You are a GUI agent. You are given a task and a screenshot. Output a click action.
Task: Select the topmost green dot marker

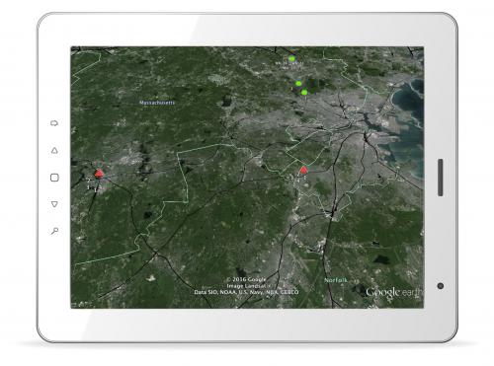click(291, 59)
